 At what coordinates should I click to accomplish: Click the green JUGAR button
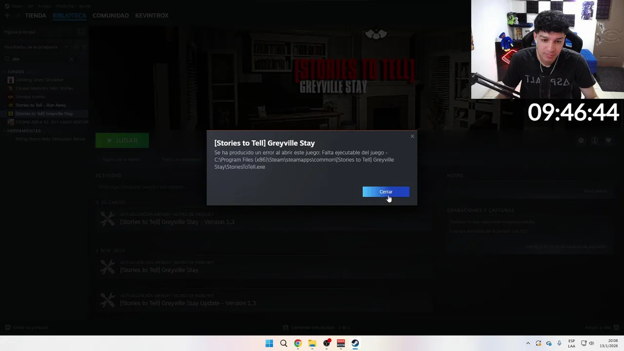tap(122, 140)
